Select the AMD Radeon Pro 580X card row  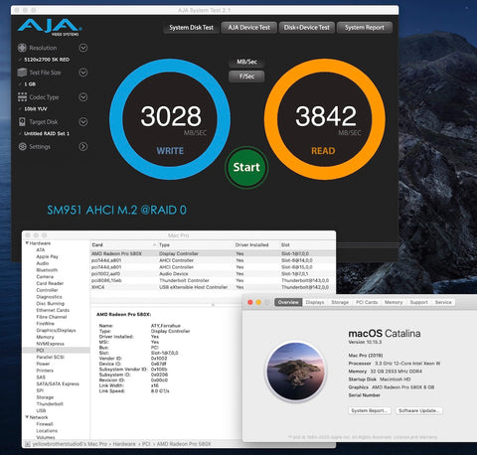pos(213,253)
